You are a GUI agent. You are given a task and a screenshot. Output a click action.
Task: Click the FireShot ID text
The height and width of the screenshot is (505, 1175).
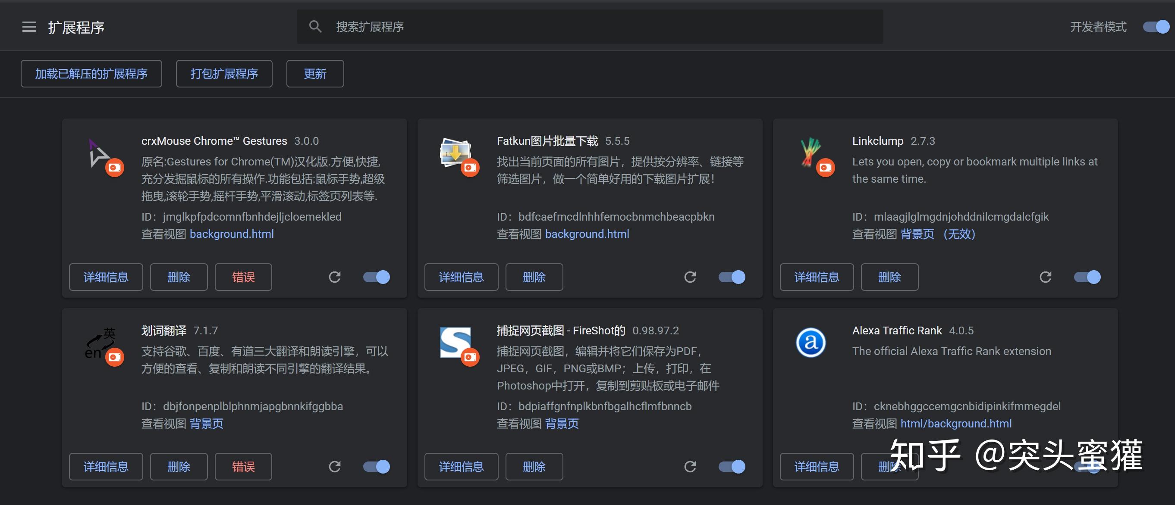594,407
